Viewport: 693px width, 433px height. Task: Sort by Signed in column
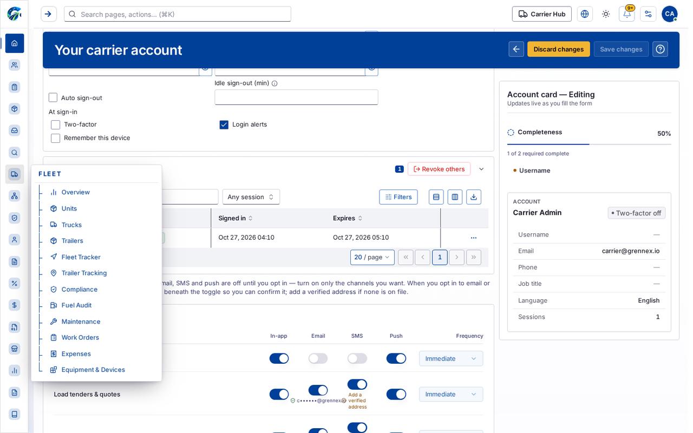click(236, 218)
